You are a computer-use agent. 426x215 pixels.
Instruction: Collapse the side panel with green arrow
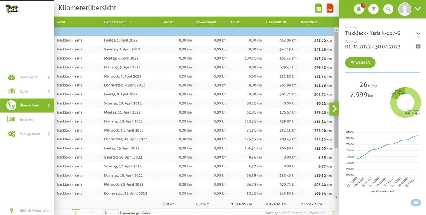click(334, 109)
